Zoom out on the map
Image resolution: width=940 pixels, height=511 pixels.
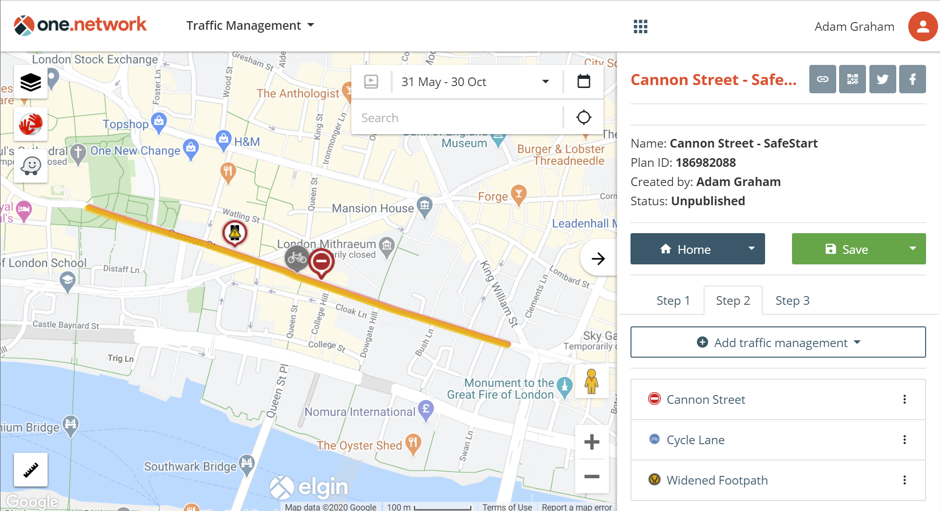click(x=592, y=476)
